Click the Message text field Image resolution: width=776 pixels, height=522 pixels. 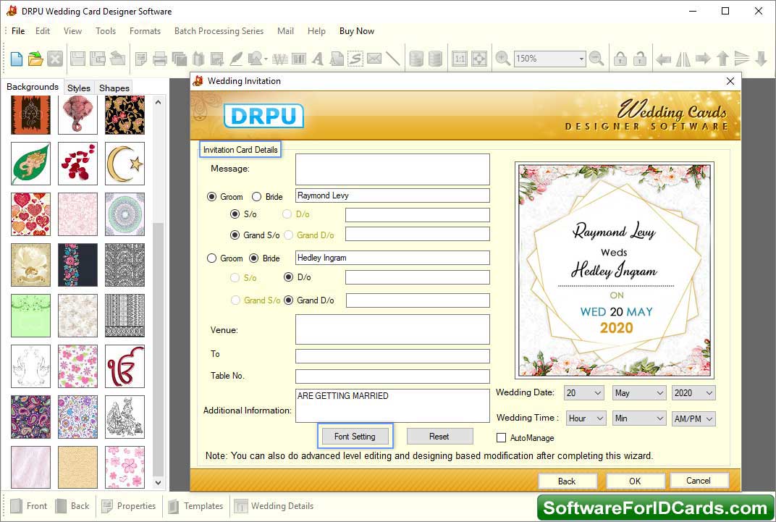coord(392,169)
